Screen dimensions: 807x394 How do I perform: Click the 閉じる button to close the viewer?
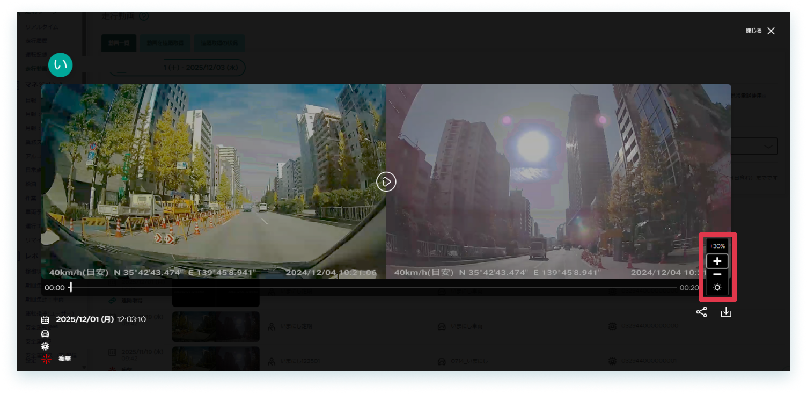(x=759, y=31)
